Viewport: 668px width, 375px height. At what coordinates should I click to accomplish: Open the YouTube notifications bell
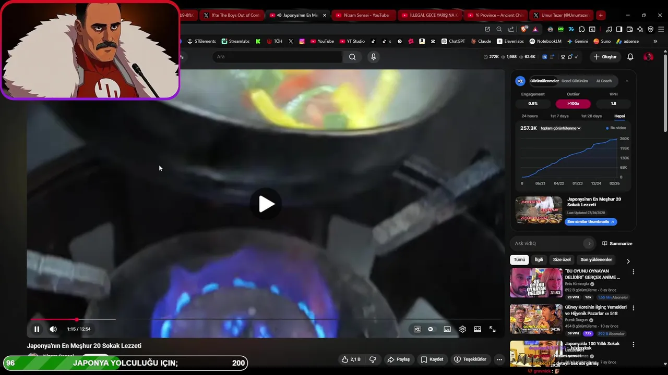(x=630, y=57)
